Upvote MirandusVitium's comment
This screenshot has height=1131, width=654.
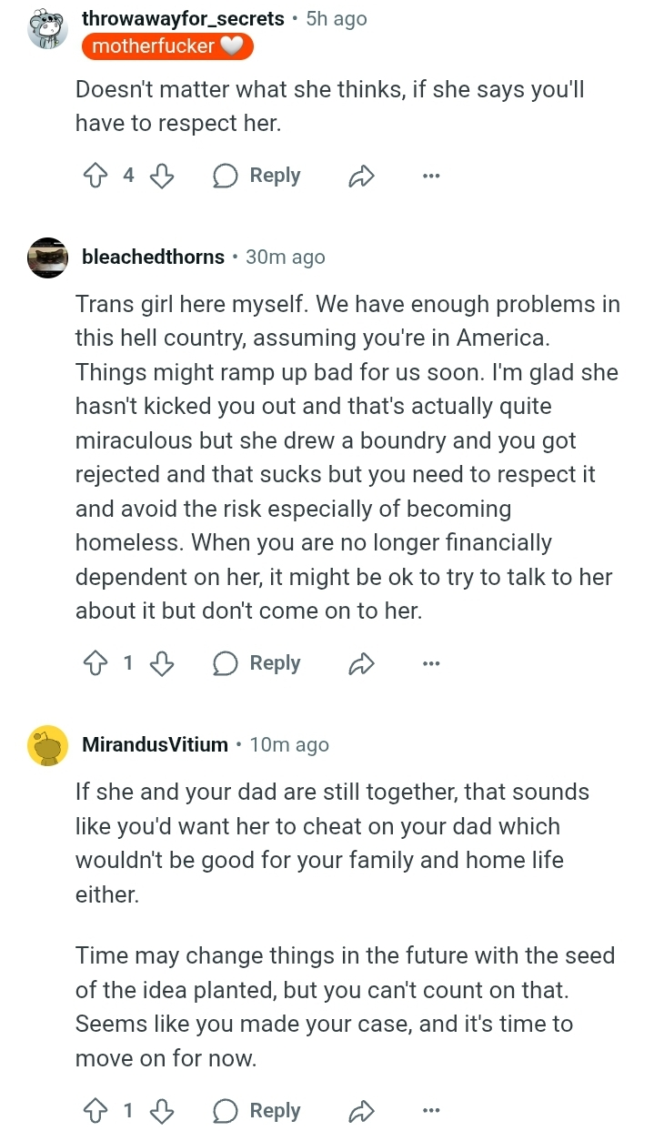(95, 1110)
